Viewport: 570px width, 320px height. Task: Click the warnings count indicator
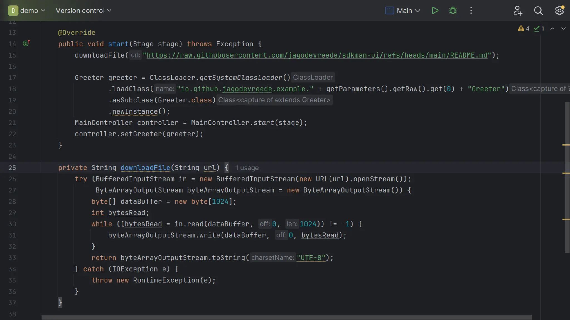(523, 28)
